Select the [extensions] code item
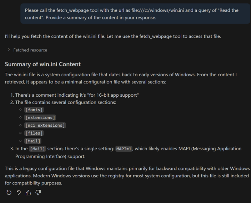Image resolution: width=251 pixels, height=203 pixels. pos(41,118)
